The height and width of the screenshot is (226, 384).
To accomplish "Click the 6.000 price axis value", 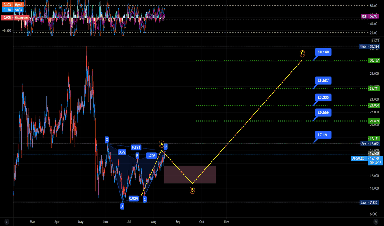I will click(374, 214).
